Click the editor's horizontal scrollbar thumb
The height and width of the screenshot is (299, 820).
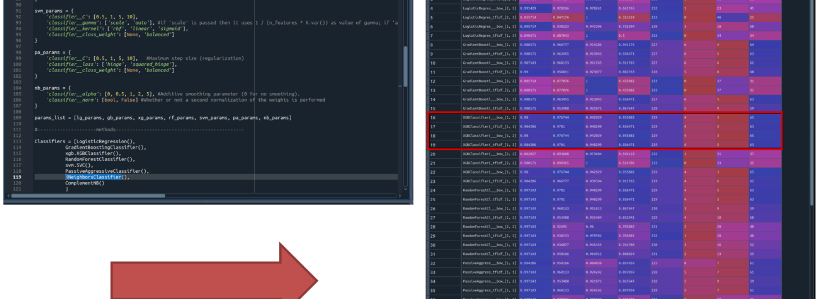coord(88,196)
